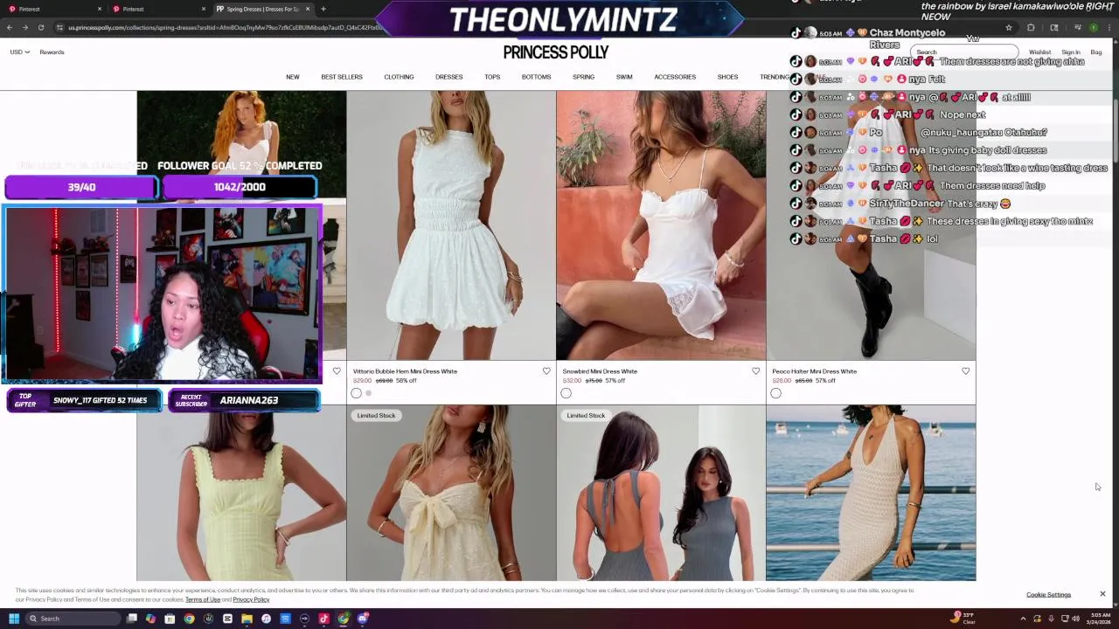Open the Snowbird Mini Dress White photo
The image size is (1119, 629).
[x=661, y=225]
